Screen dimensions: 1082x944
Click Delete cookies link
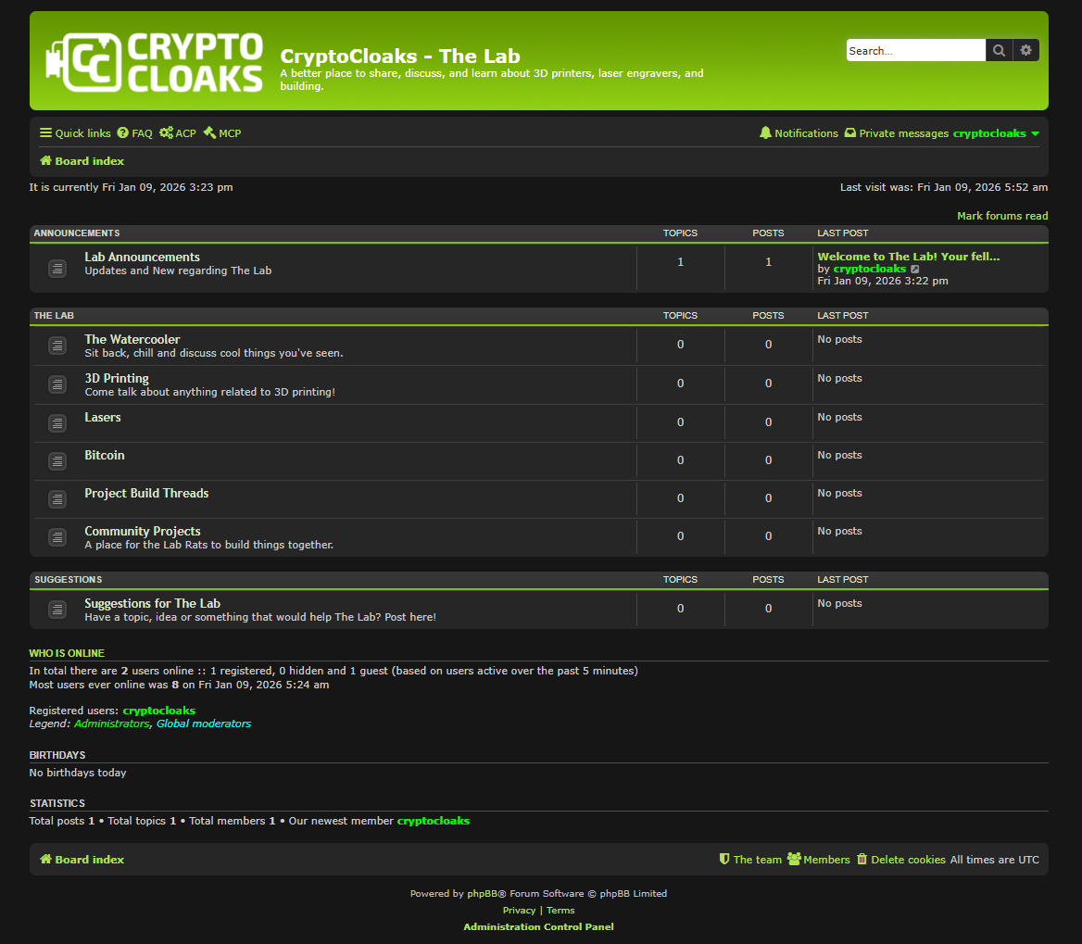pos(900,859)
